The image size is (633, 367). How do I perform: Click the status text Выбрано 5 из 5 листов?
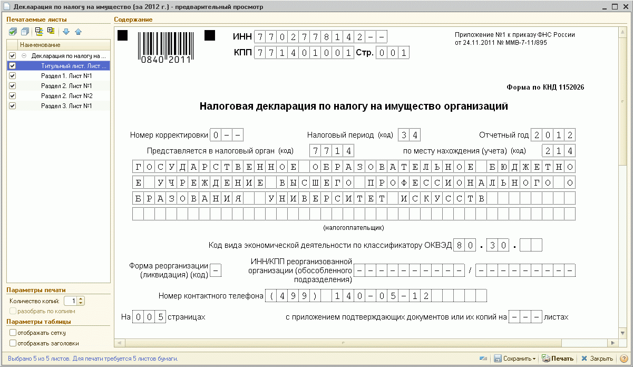tap(93, 359)
